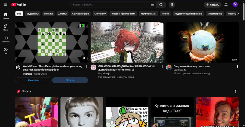The height and width of the screenshot is (127, 245).
Task: Open the hamburger guide menu
Action: point(6,5)
